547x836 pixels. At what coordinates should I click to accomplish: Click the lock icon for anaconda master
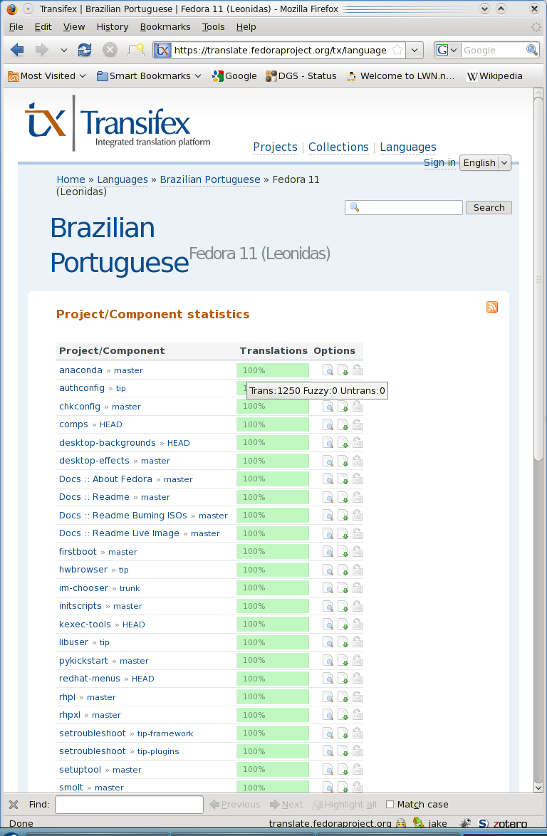[358, 370]
